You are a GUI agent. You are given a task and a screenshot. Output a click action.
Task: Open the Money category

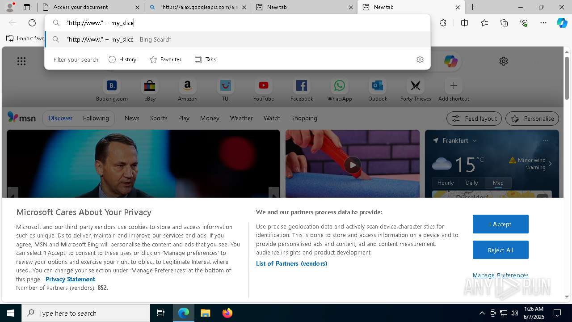[210, 118]
